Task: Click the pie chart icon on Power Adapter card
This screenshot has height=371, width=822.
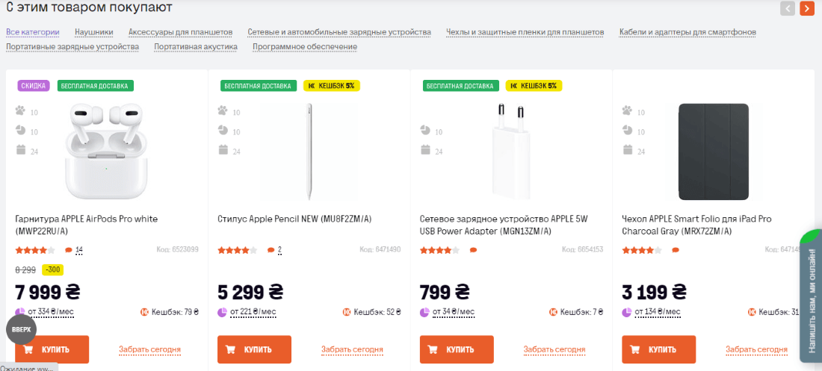Action: (x=425, y=131)
